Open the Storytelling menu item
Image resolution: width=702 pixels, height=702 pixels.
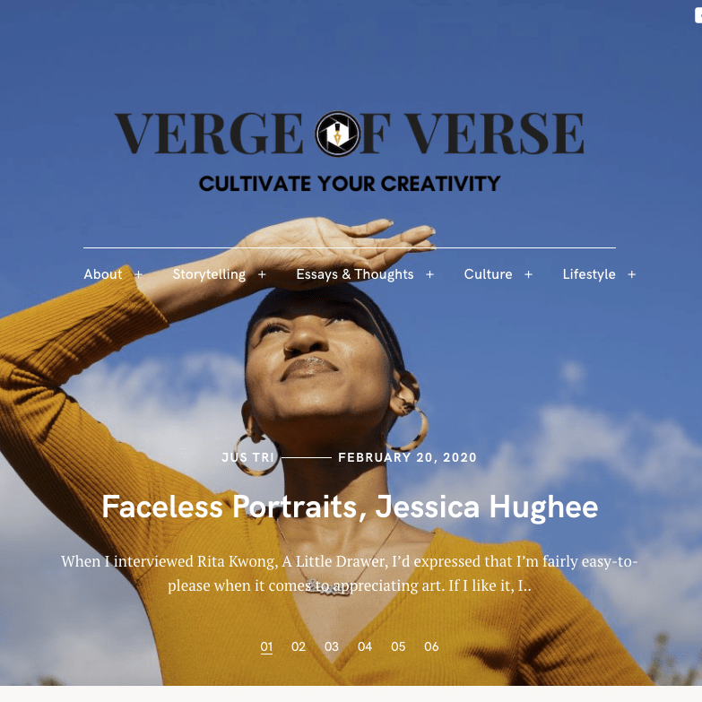coord(209,274)
